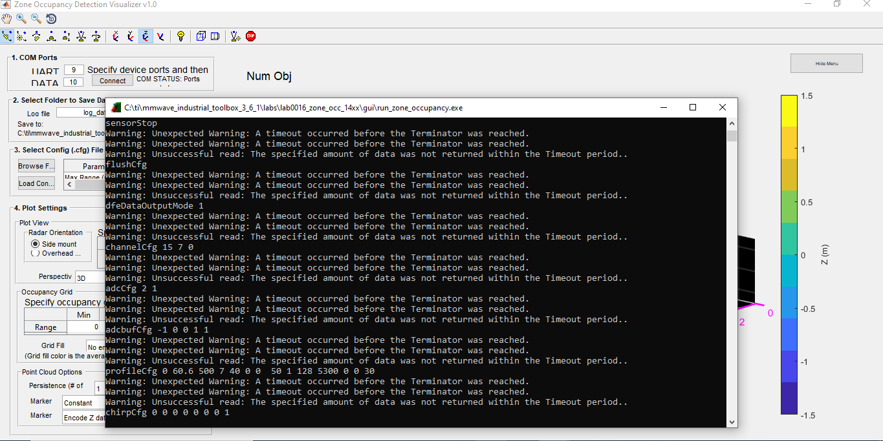Click the Connect button
Viewport: 883px width, 441px height.
[x=113, y=81]
